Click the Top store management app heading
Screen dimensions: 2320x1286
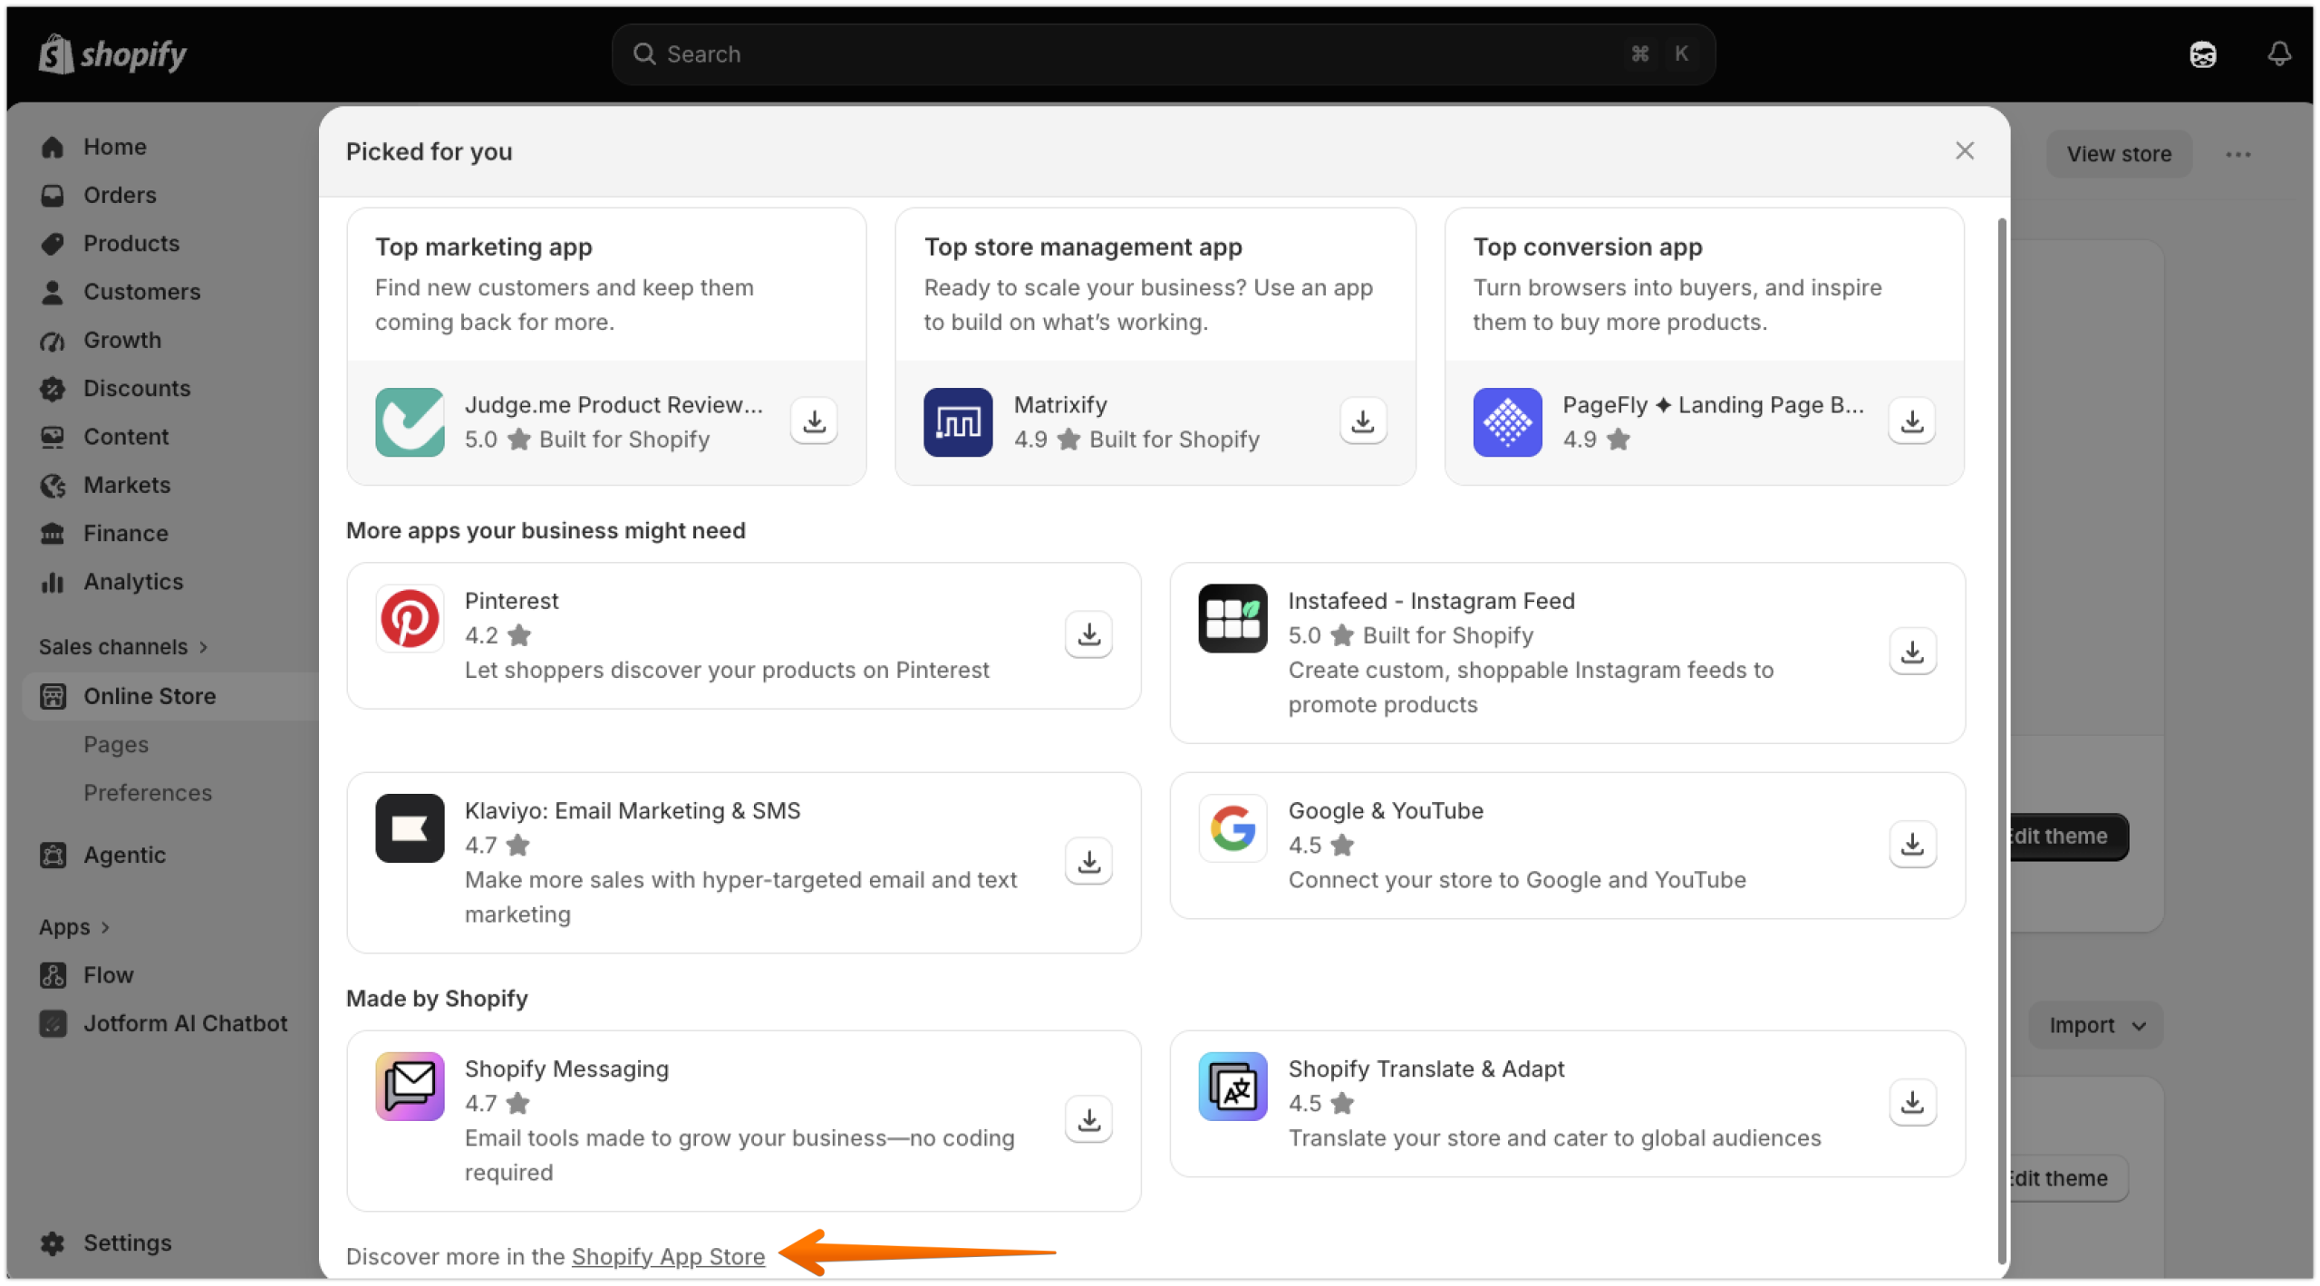(1083, 247)
